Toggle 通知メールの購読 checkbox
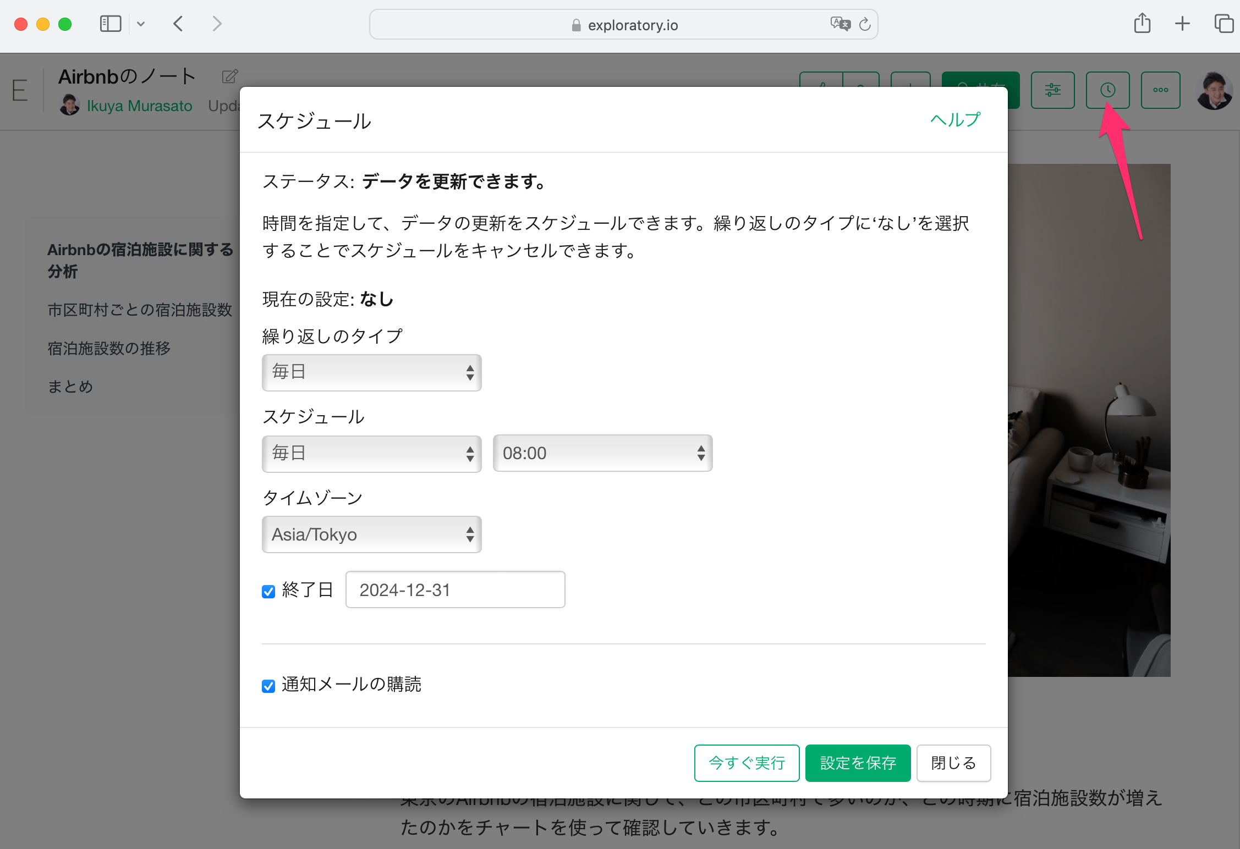Screen dimensions: 1240x849 pyautogui.click(x=268, y=686)
